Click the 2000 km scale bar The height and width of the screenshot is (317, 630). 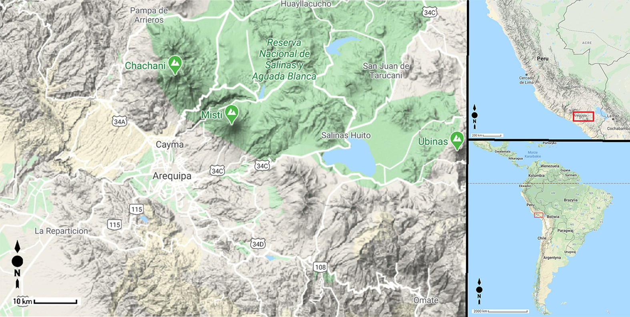click(x=501, y=311)
